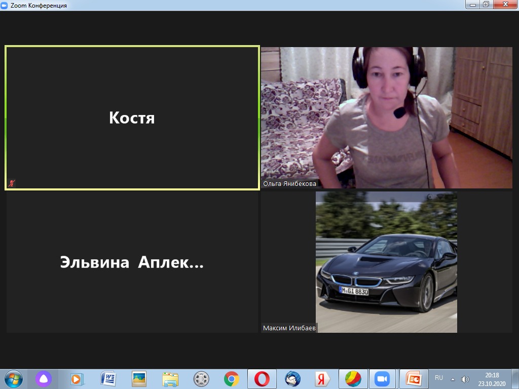The width and height of the screenshot is (519, 389).
Task: Switch to Opera browser in the taskbar
Action: (262, 379)
